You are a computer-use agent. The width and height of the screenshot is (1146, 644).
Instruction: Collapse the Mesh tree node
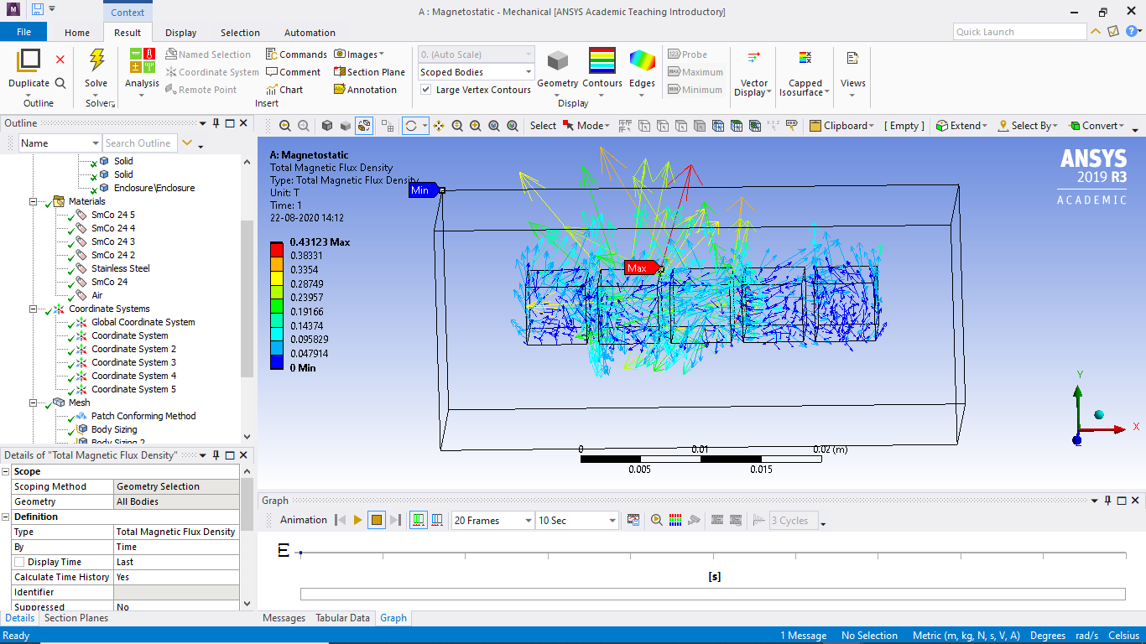pyautogui.click(x=34, y=402)
